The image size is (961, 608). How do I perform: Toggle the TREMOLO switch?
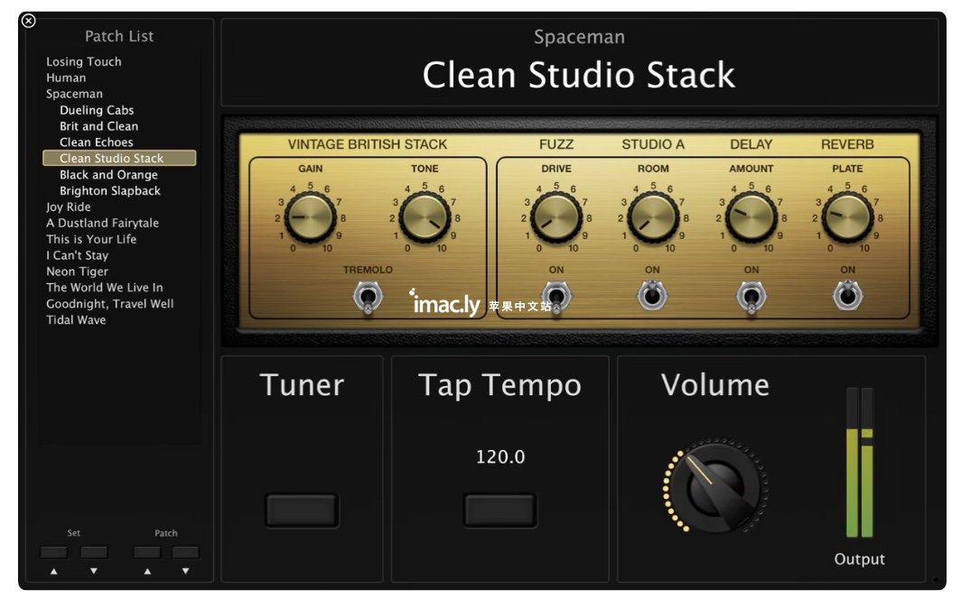368,298
